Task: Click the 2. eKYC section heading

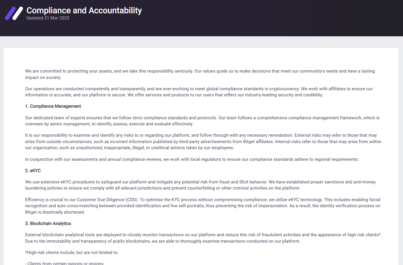Action: [33, 171]
